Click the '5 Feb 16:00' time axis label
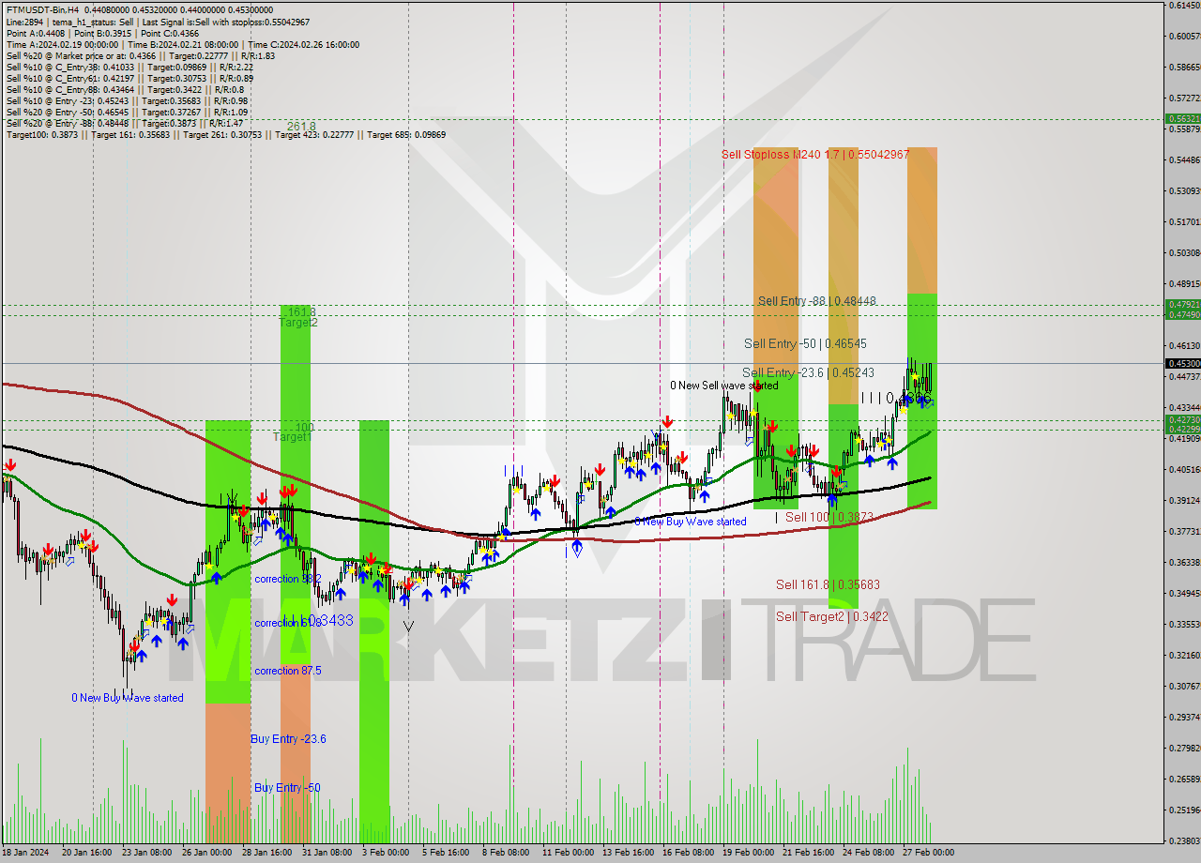Screen dimensions: 1201x863 pos(446,853)
